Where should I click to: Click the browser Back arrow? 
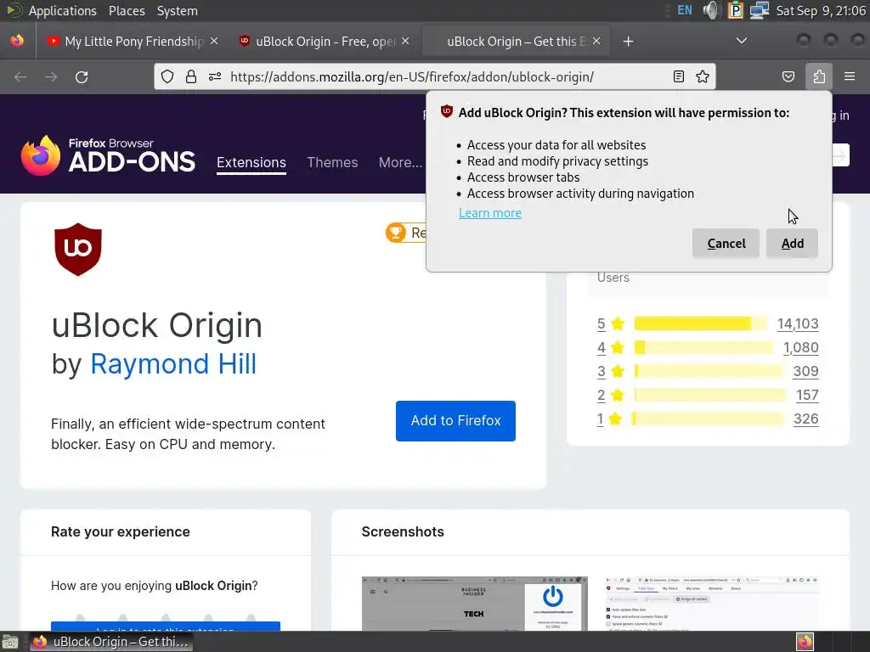point(20,76)
